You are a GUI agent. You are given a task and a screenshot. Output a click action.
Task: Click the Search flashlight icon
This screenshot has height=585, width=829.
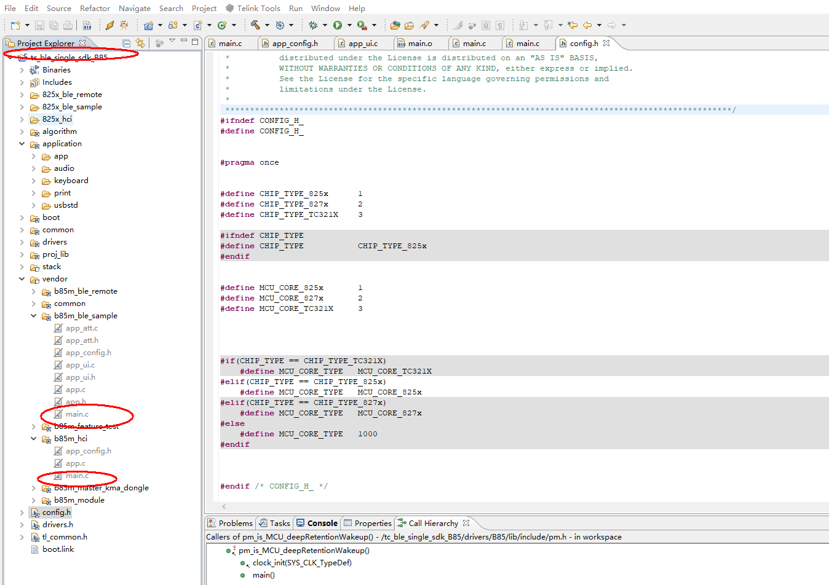pyautogui.click(x=424, y=25)
